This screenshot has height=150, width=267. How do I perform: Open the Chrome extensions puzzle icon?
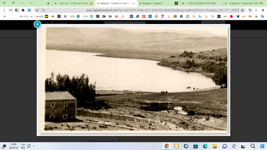point(23,10)
